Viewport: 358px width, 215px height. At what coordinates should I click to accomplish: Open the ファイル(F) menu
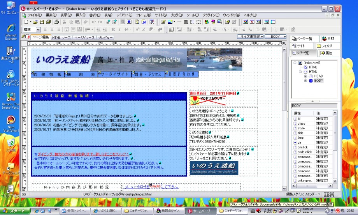[x=35, y=15]
